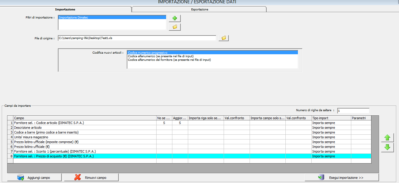Edit the File di origine path field
The height and width of the screenshot is (183, 399).
(137, 38)
